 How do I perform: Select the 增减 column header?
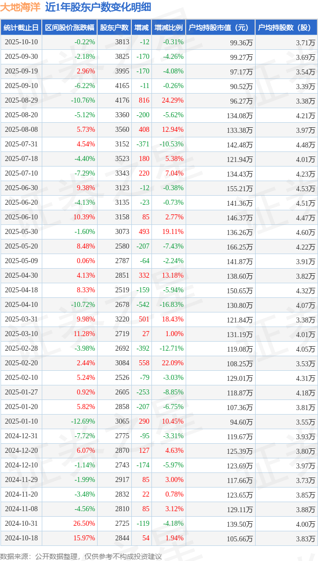coord(141,28)
